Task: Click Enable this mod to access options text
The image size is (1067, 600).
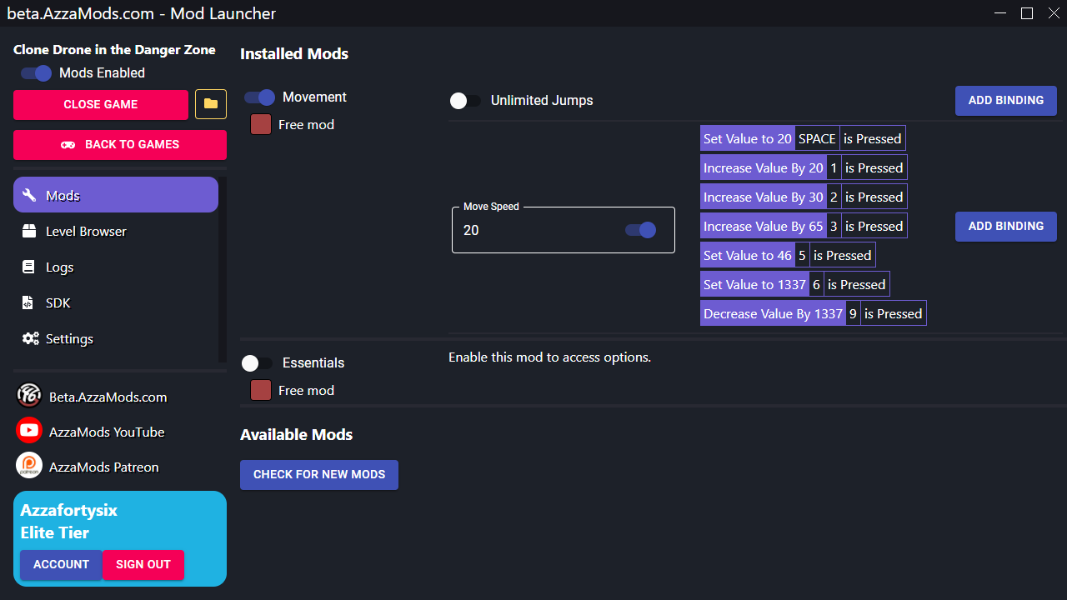Action: pos(549,357)
